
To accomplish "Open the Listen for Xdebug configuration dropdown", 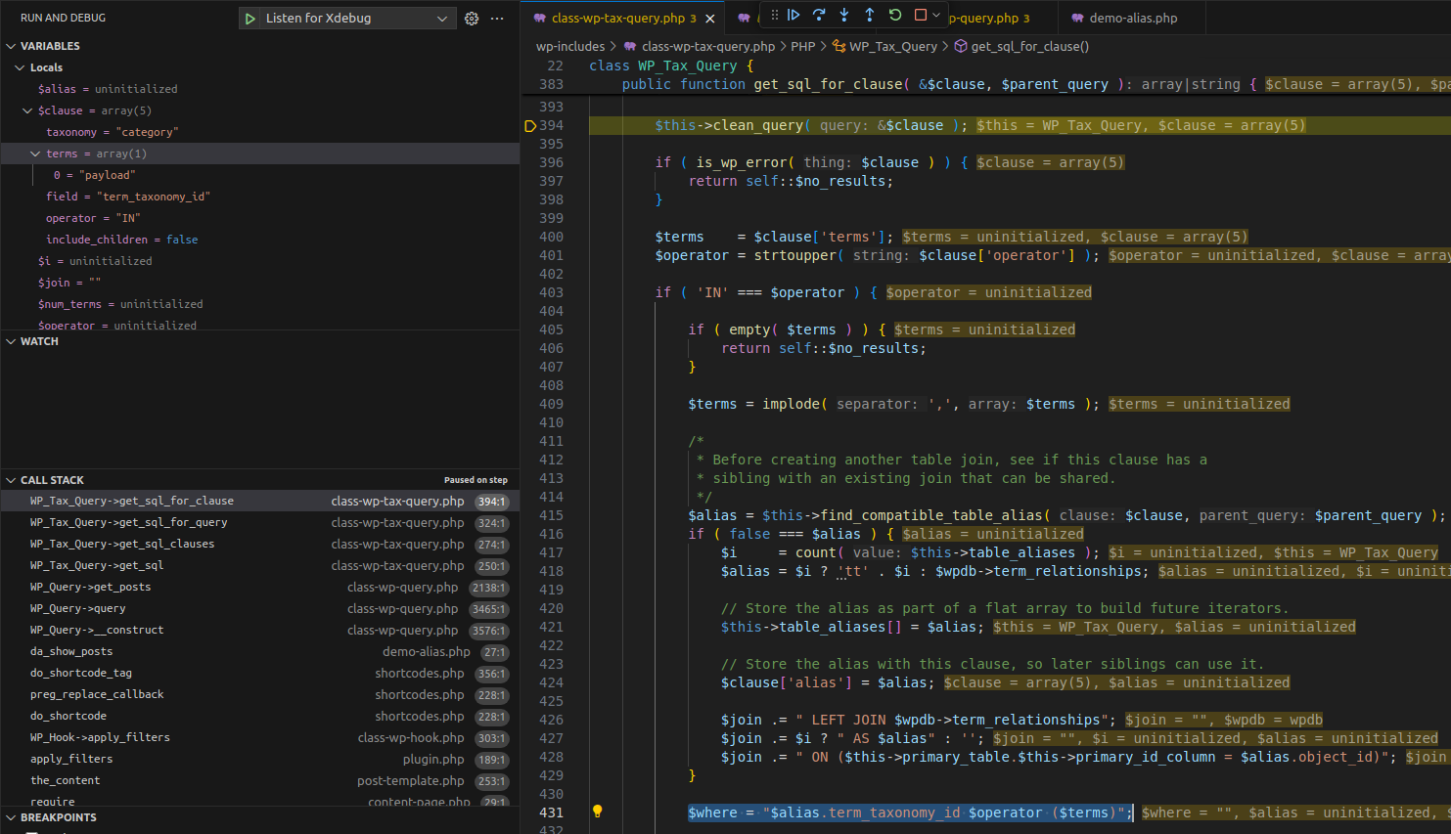I will (x=441, y=19).
